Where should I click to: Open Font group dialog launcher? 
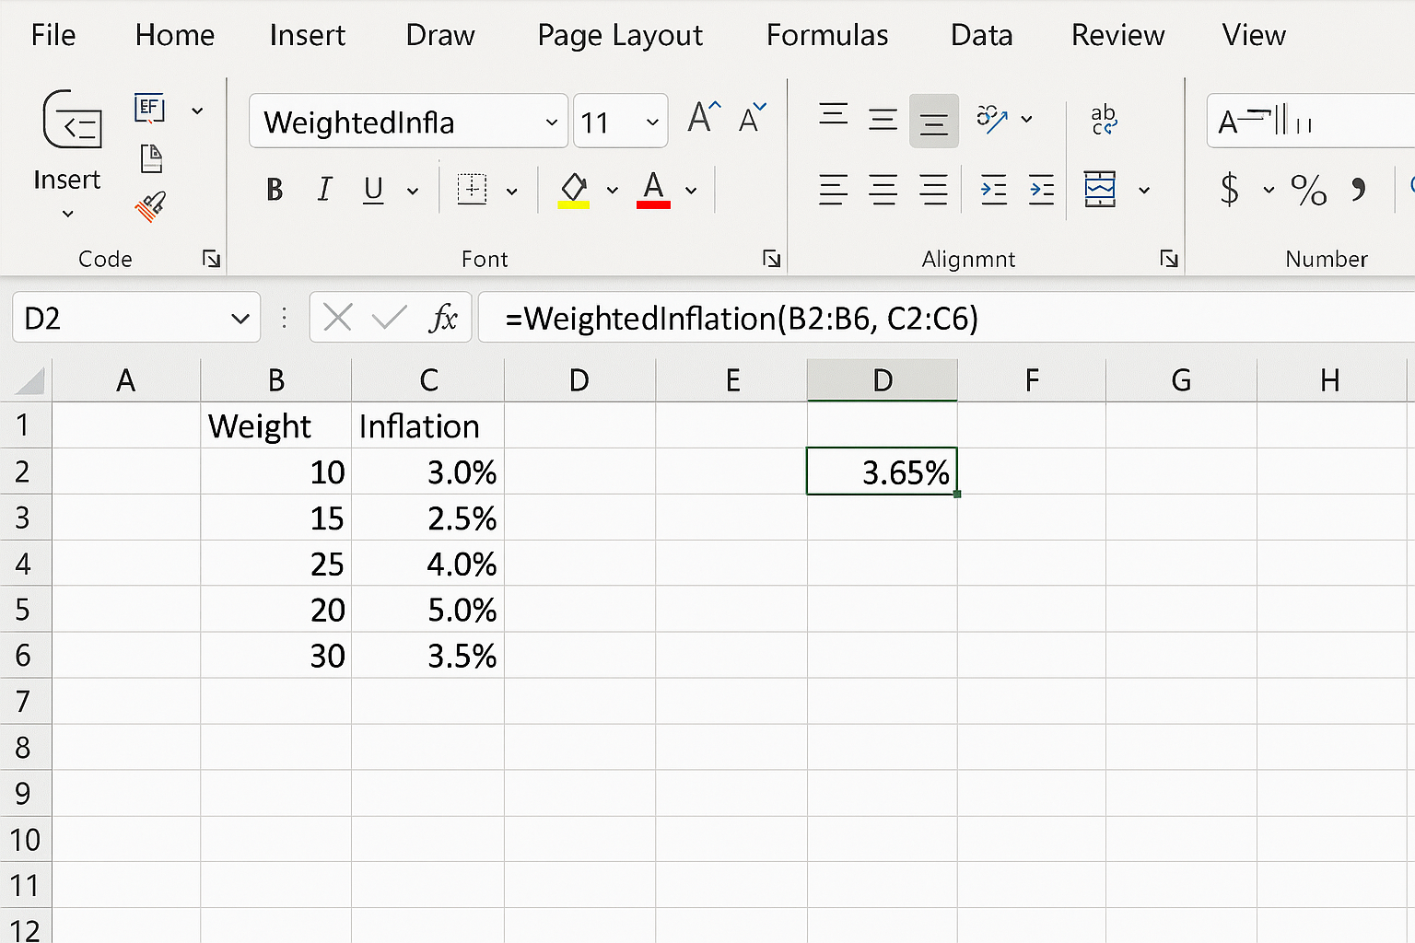coord(771,259)
